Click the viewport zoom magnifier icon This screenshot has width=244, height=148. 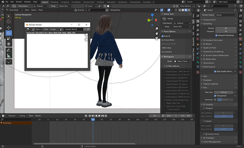[157, 29]
